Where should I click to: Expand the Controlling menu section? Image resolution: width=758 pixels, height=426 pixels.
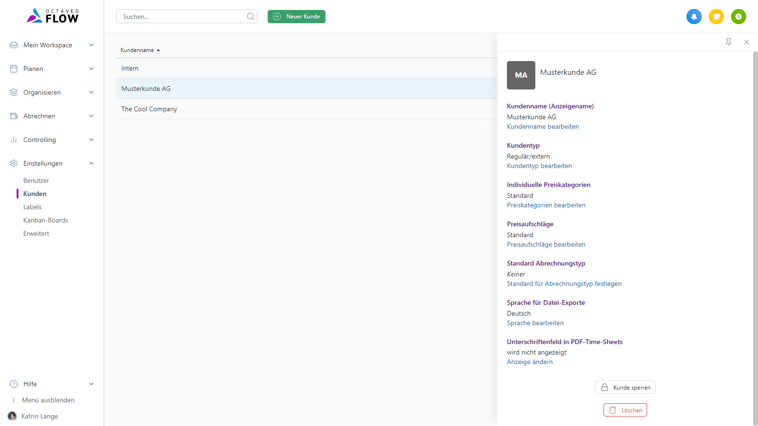click(x=52, y=140)
